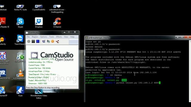This screenshot has width=191, height=107.
Task: Select the ink V3.57.01 desktop icon
Action: pyautogui.click(x=5, y=74)
